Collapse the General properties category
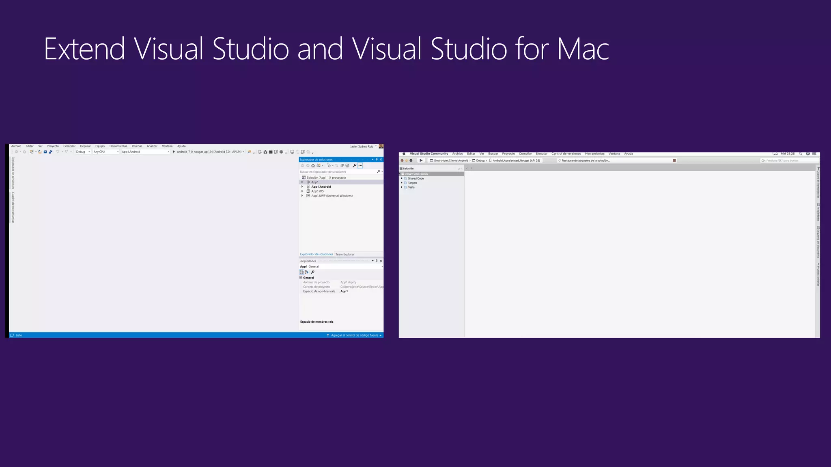The width and height of the screenshot is (831, 467). point(301,278)
